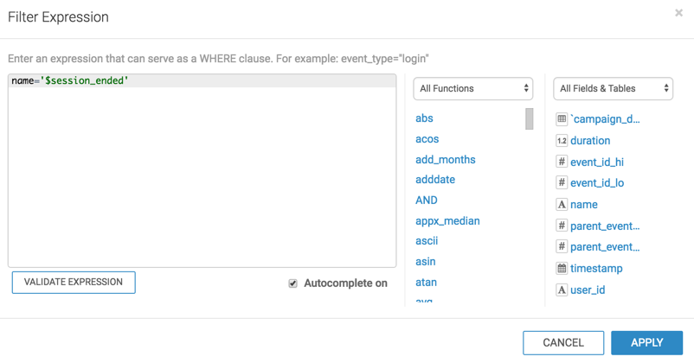This screenshot has width=694, height=363.
Task: Select the add_months function
Action: [445, 159]
